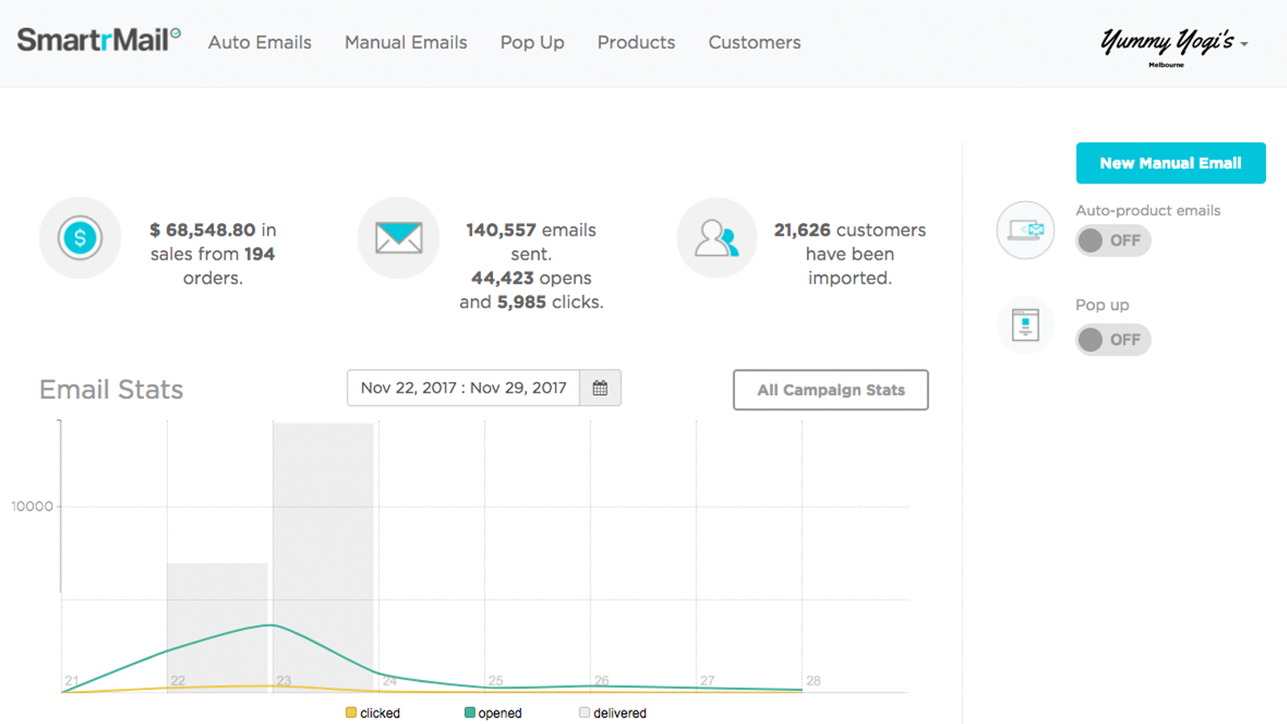Go to the Pop Up page
1287x724 pixels.
tap(532, 43)
